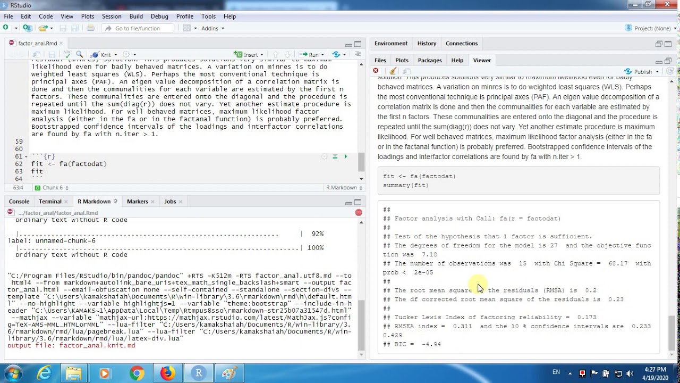This screenshot has width=680, height=383.
Task: Open the Addins dropdown
Action: (x=212, y=28)
